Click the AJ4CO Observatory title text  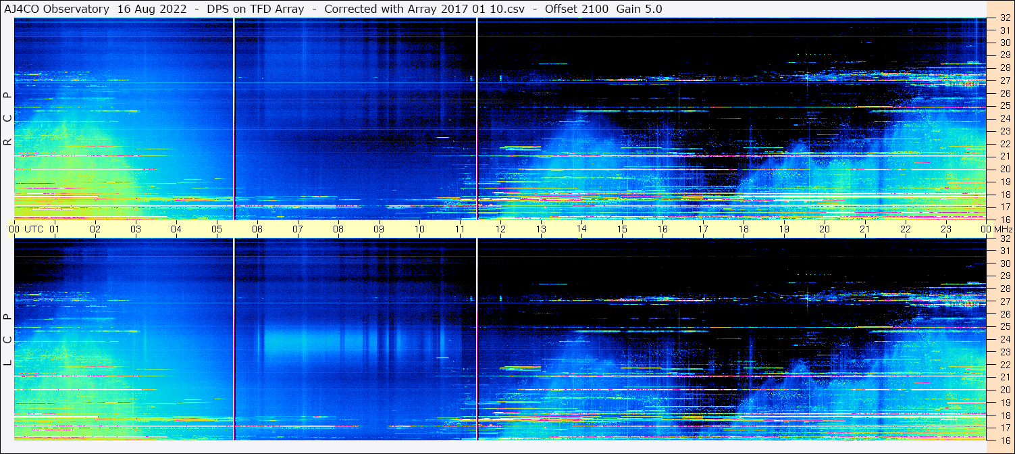[x=57, y=9]
